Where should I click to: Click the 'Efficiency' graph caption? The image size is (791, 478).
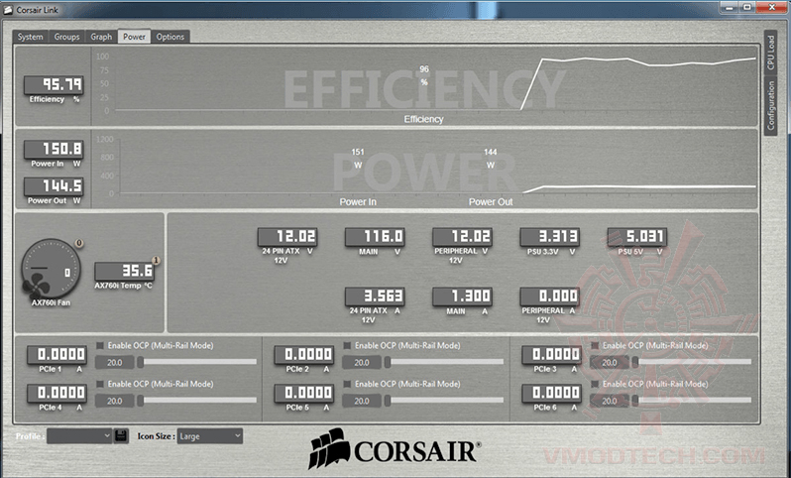click(x=423, y=119)
